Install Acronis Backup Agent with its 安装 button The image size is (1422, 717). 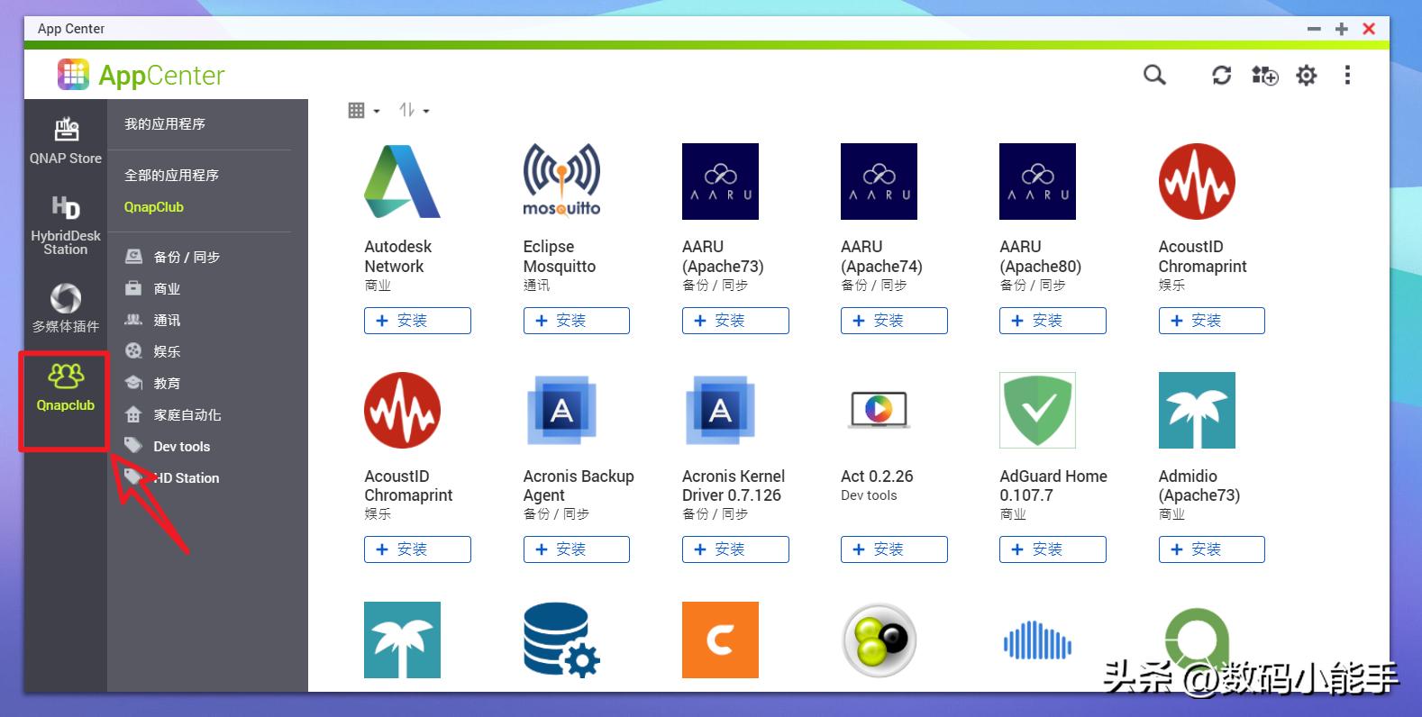coord(577,549)
